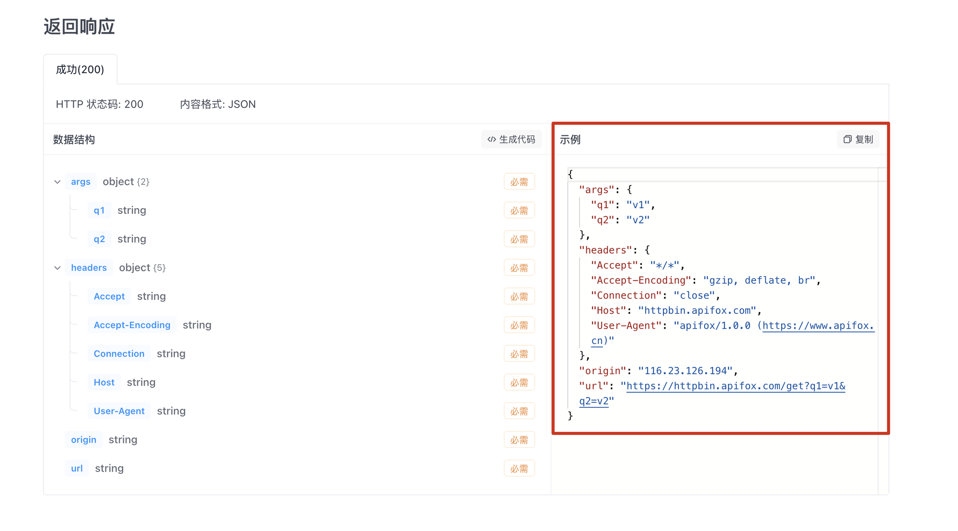Select the q2 field tag
Screen dimensions: 958x531
click(x=99, y=239)
